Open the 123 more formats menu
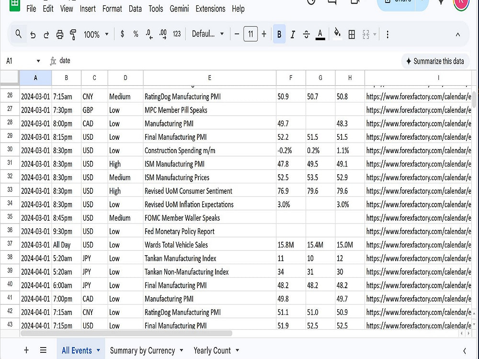 (x=177, y=34)
